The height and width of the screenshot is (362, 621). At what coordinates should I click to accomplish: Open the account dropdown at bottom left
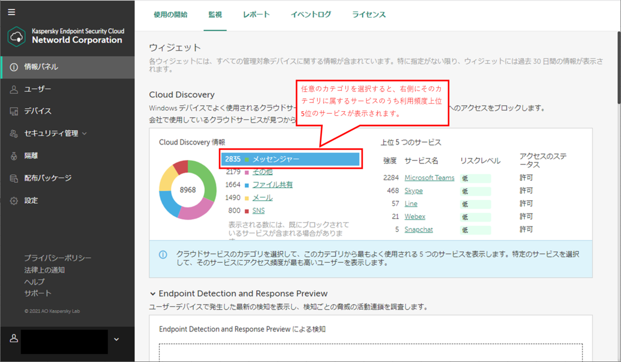(116, 339)
